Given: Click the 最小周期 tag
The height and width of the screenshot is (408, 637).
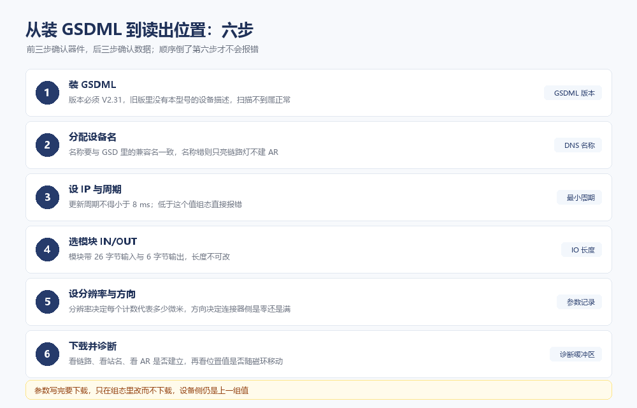Looking at the screenshot, I should [579, 198].
